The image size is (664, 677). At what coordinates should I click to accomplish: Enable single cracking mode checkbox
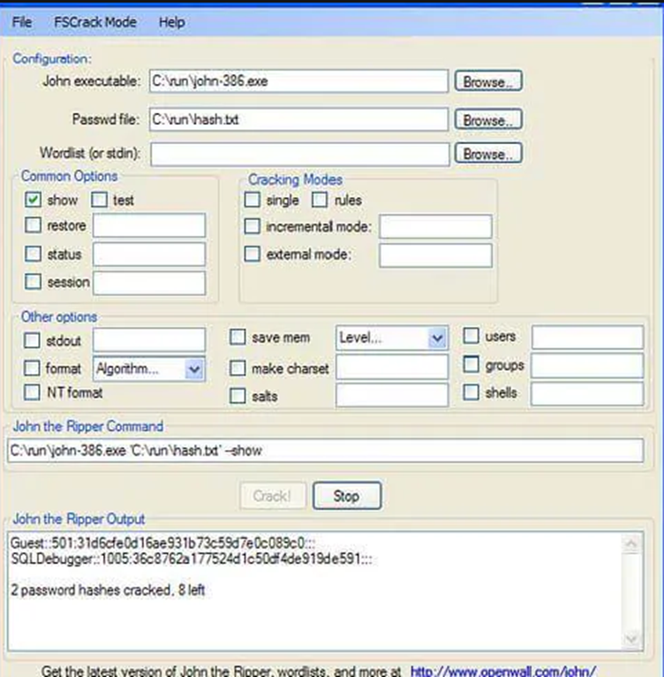253,200
